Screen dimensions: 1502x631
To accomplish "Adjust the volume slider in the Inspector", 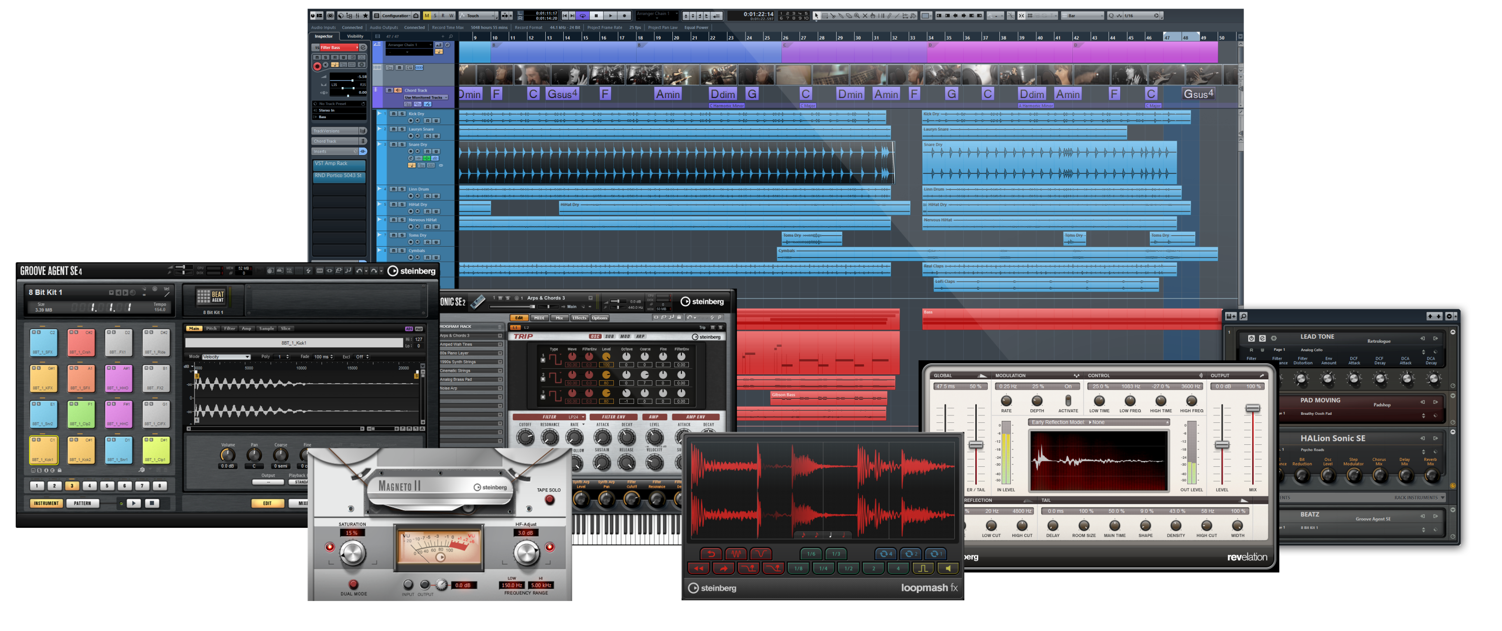I will [352, 81].
